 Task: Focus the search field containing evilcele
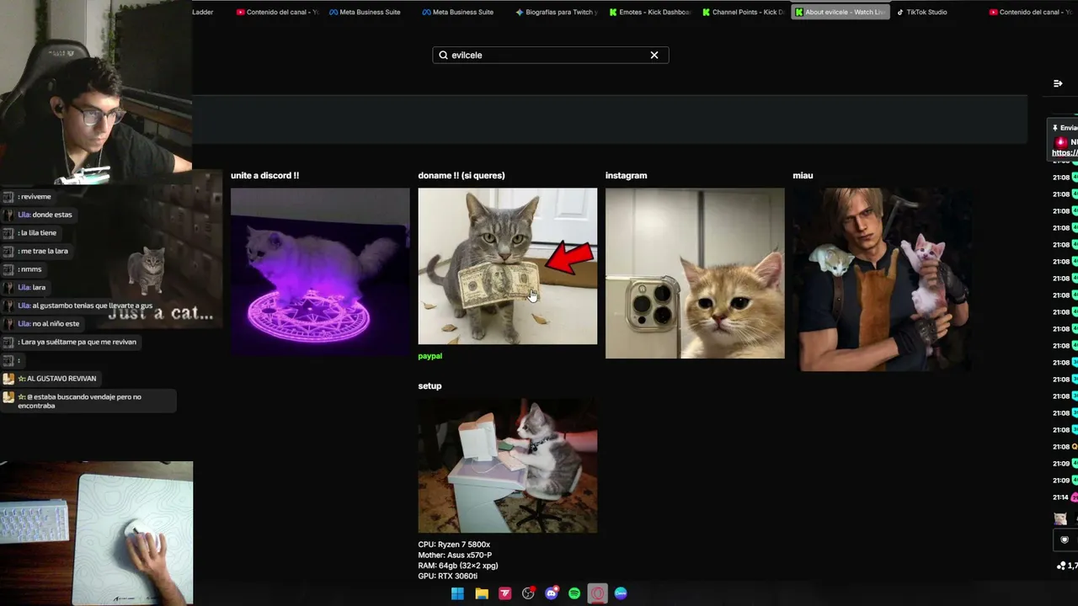click(x=551, y=55)
